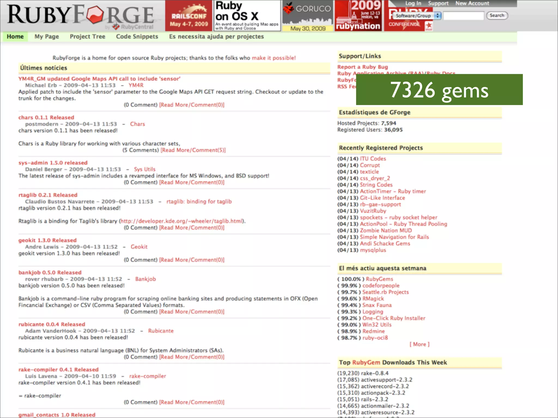Image resolution: width=558 pixels, height=418 pixels.
Task: Switch to the My Page tab
Action: [x=47, y=36]
